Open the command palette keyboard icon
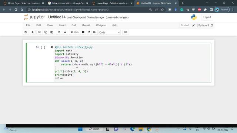This screenshot has width=237, height=133. [x=126, y=32]
